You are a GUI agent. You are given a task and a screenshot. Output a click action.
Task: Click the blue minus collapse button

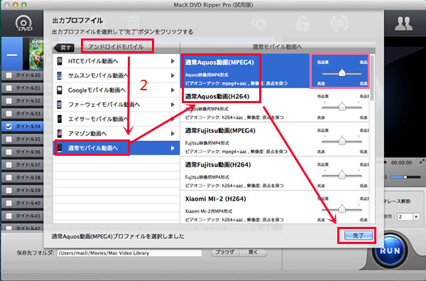coord(12,55)
